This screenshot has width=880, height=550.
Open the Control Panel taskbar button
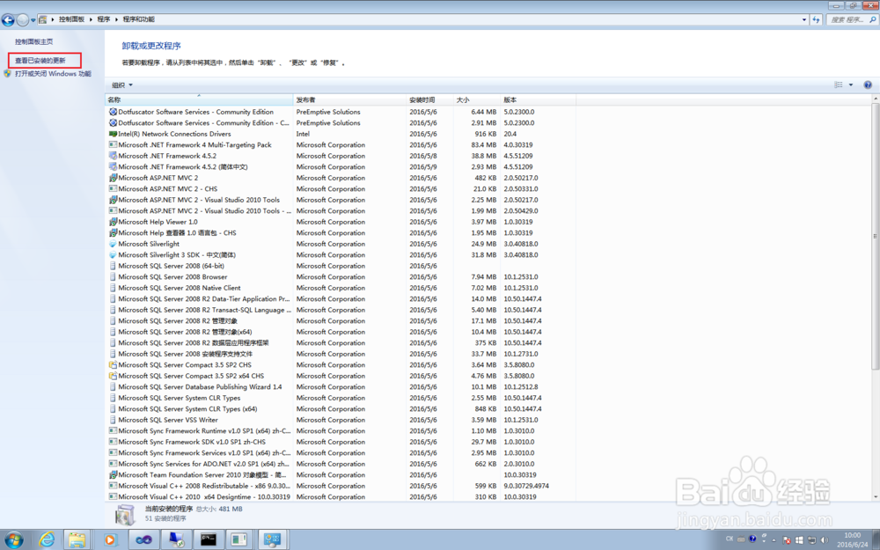click(273, 540)
